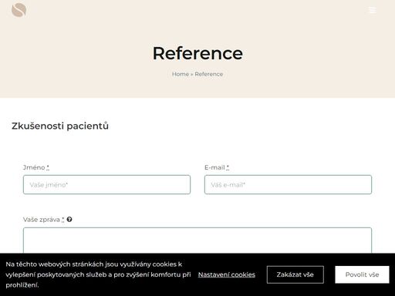Viewport: 395px width, 296px height.
Task: Focus the Vaše jméno input field
Action: [x=106, y=184]
